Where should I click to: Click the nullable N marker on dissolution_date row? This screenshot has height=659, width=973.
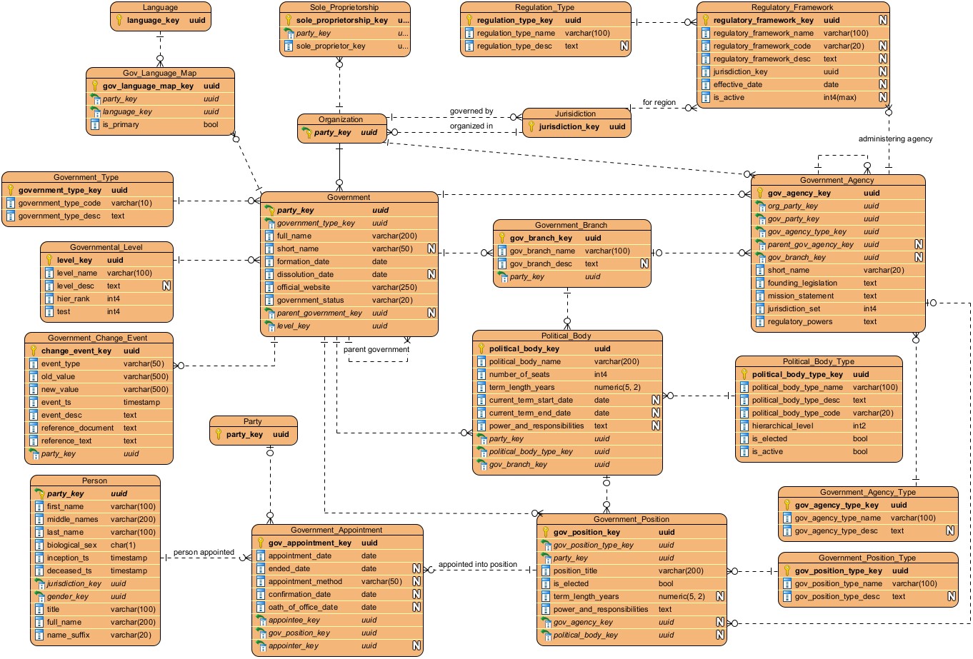431,275
